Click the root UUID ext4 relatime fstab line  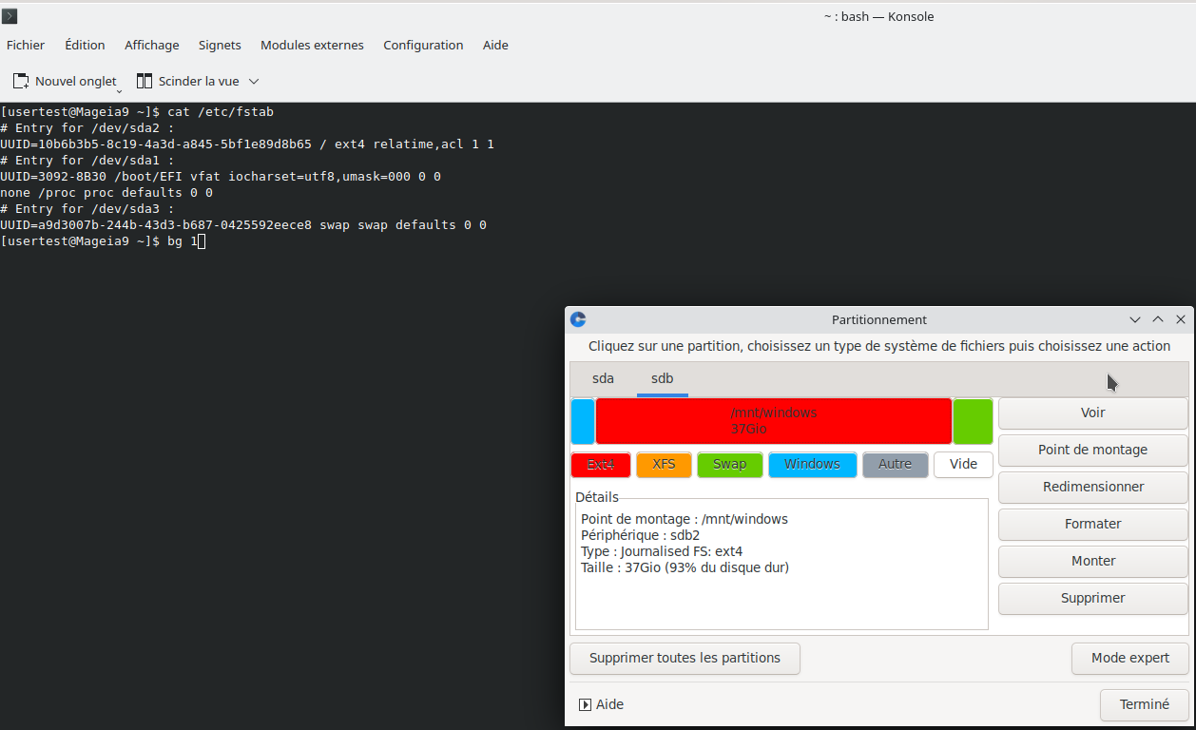pyautogui.click(x=247, y=144)
